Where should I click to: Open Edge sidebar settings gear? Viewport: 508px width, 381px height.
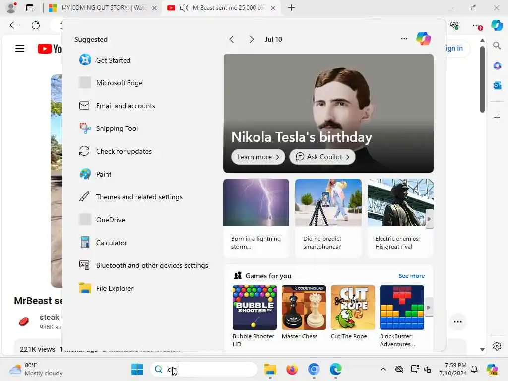point(497,346)
